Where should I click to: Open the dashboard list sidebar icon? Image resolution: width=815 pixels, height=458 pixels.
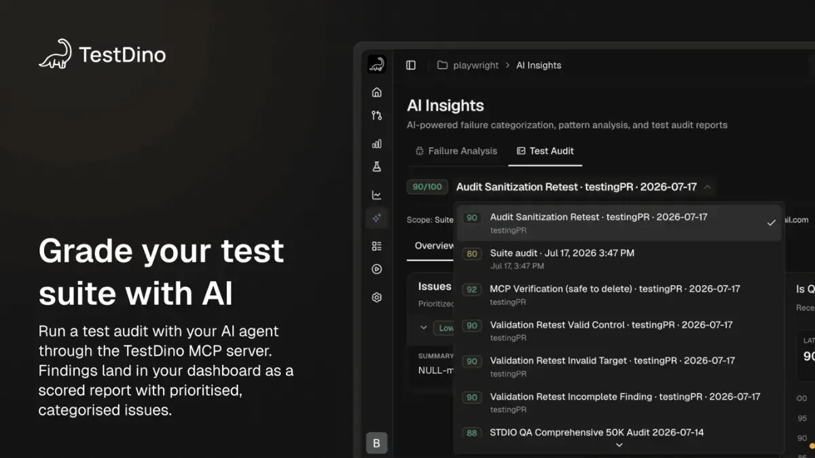click(377, 246)
